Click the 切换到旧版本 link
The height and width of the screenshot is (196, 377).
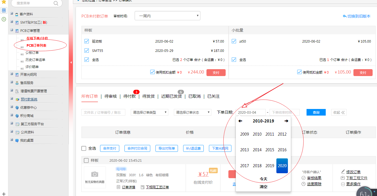pyautogui.click(x=356, y=16)
